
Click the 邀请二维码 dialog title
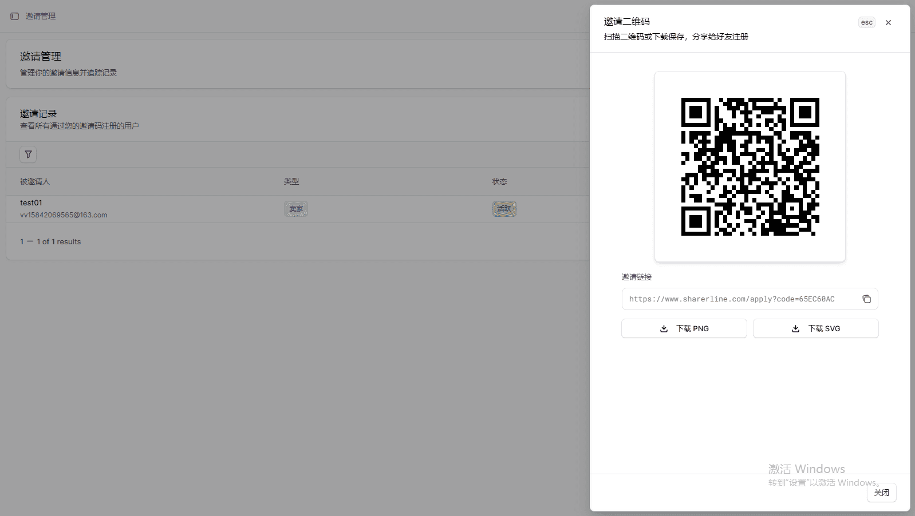[x=626, y=22]
